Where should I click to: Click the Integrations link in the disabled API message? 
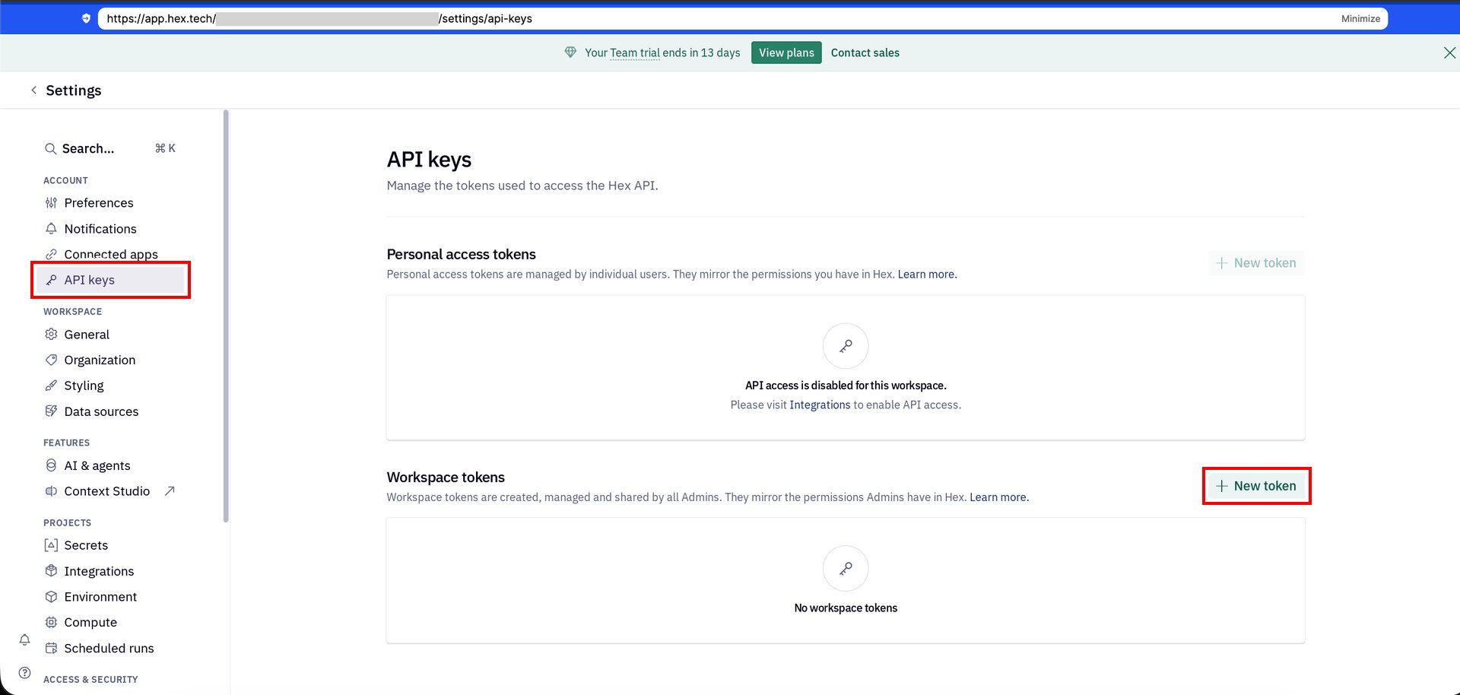(x=820, y=405)
